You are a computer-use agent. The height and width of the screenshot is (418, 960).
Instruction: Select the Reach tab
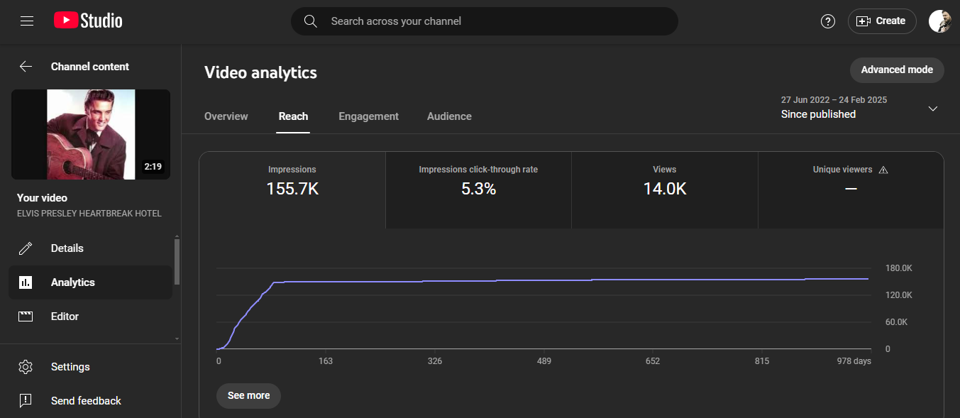click(x=293, y=116)
